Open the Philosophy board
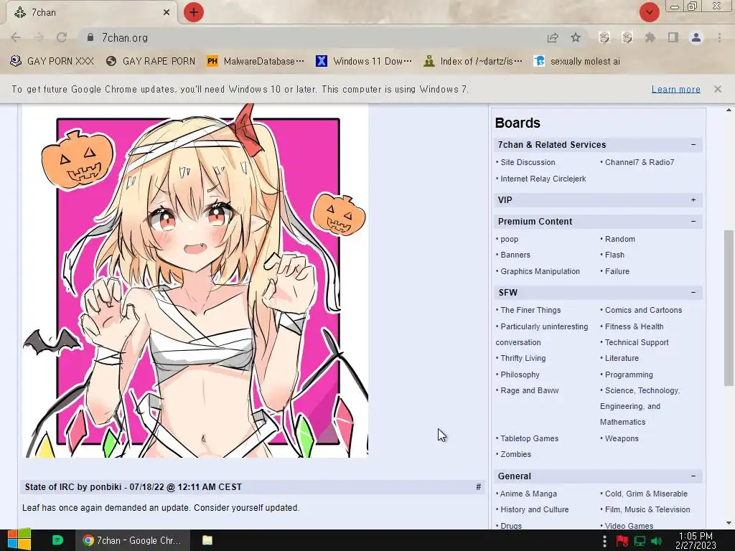Viewport: 735px width, 551px height. tap(520, 375)
